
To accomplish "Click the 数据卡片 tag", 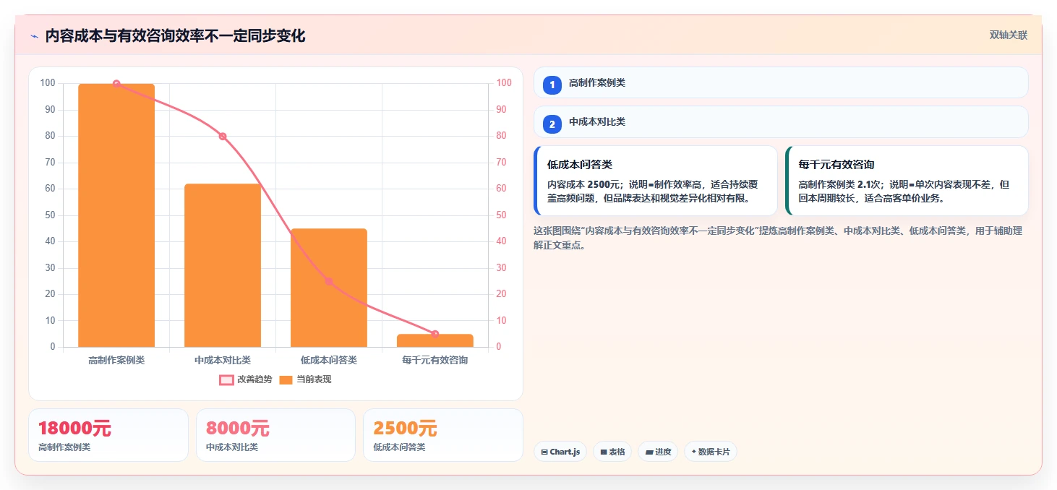I will coord(711,452).
